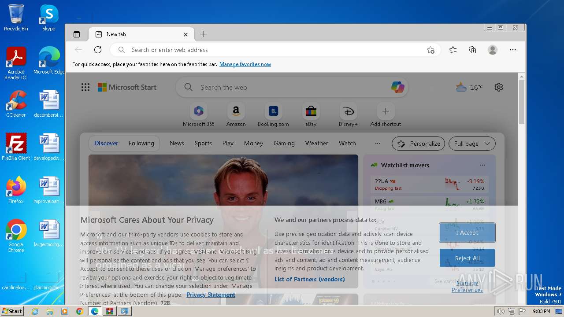The height and width of the screenshot is (317, 564).
Task: Open the MBG stock row
Action: pyautogui.click(x=429, y=204)
